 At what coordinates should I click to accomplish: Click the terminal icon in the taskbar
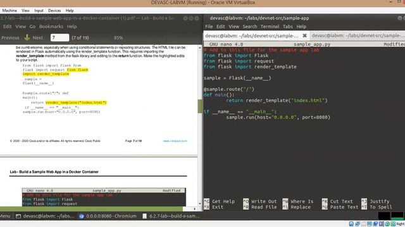(x=18, y=216)
